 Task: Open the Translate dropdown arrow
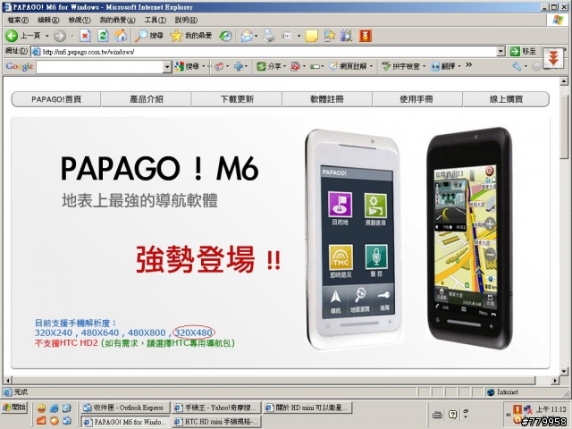coord(459,66)
